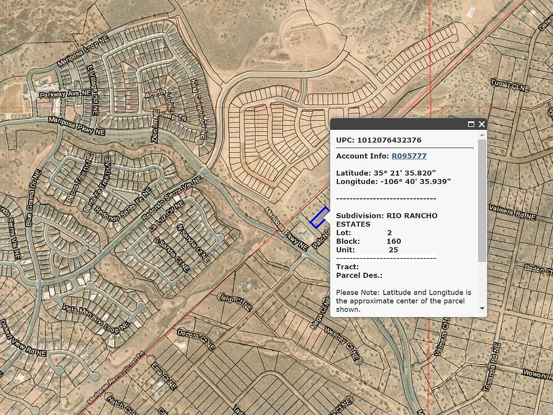Click the Mariposa Loop NE street label

(83, 51)
